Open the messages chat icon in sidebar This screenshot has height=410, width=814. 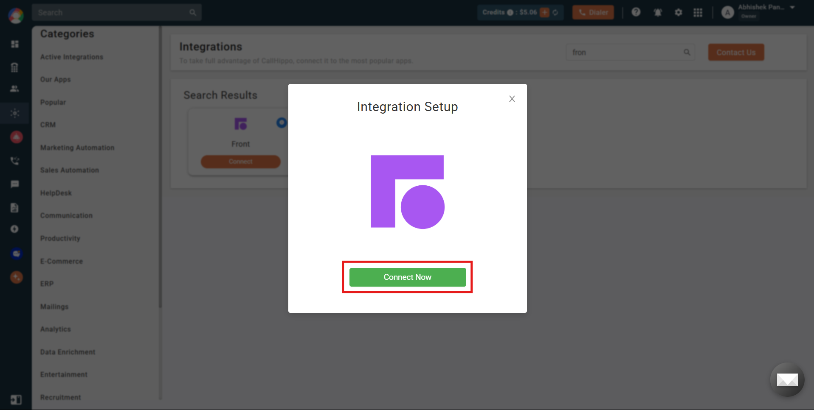click(15, 184)
